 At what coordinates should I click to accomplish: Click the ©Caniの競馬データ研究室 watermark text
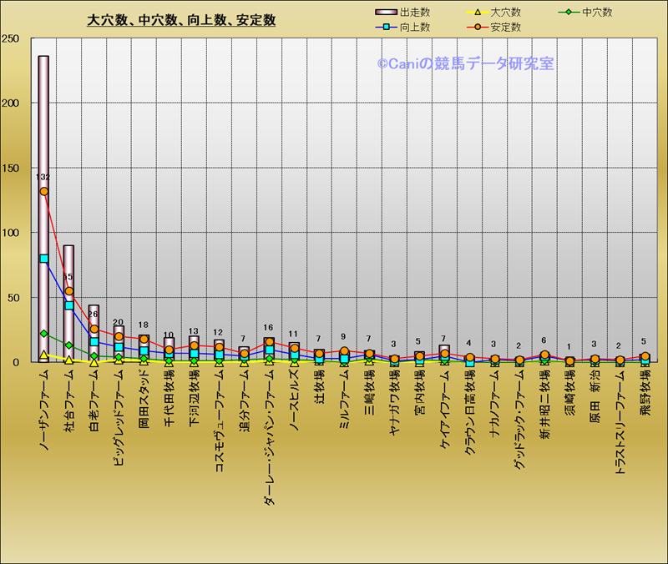[x=465, y=63]
